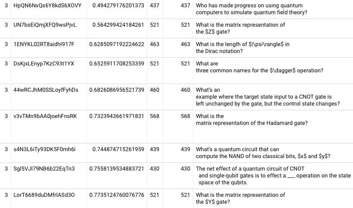Select the value 0.7735124760076776
Image resolution: width=353 pixels, height=208 pixels.
click(118, 195)
